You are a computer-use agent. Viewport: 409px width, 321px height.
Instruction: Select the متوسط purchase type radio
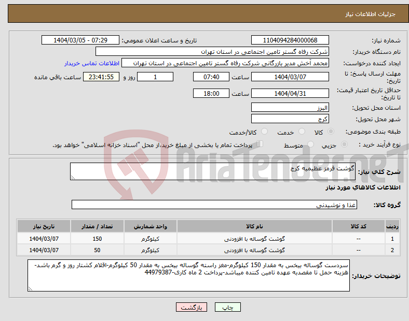[x=310, y=144]
